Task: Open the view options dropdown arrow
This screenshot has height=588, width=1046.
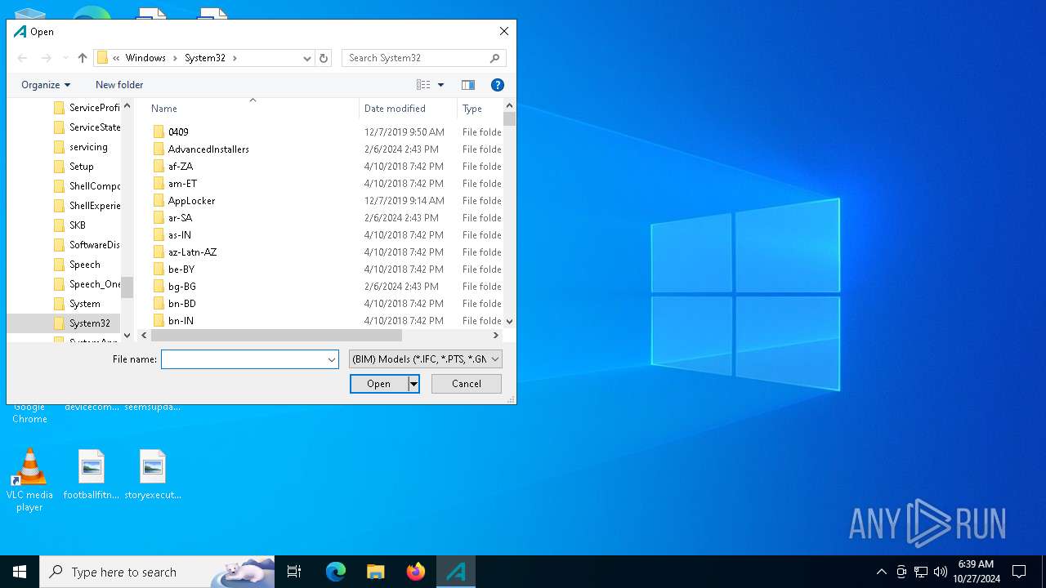Action: (441, 85)
